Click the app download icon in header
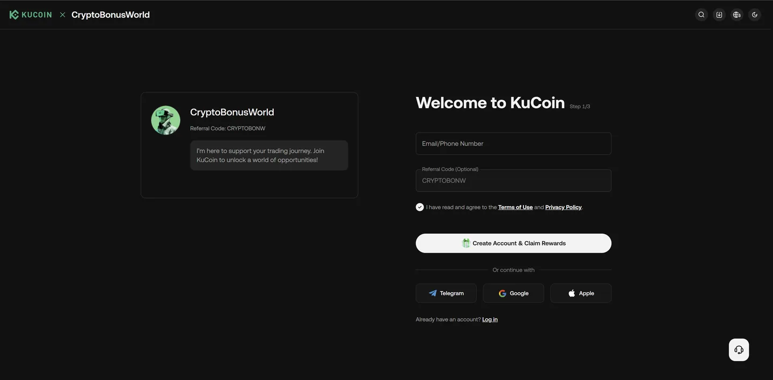The height and width of the screenshot is (380, 773). click(719, 14)
